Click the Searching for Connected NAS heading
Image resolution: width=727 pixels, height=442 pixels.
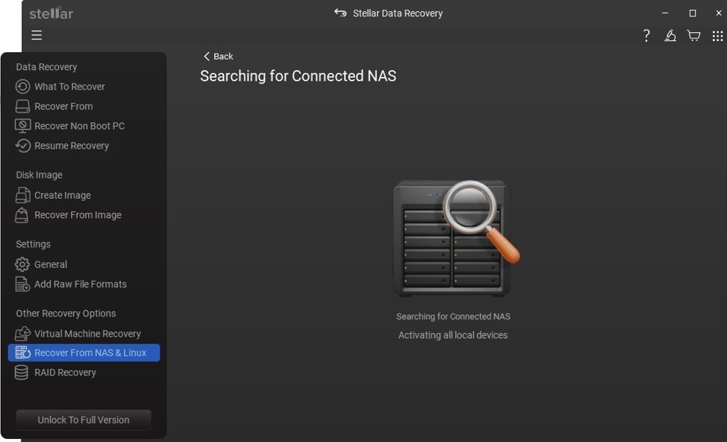[x=298, y=76]
